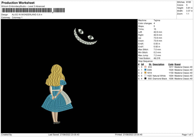
Task: Click the worksheet barcode
Action: pos(33,10)
